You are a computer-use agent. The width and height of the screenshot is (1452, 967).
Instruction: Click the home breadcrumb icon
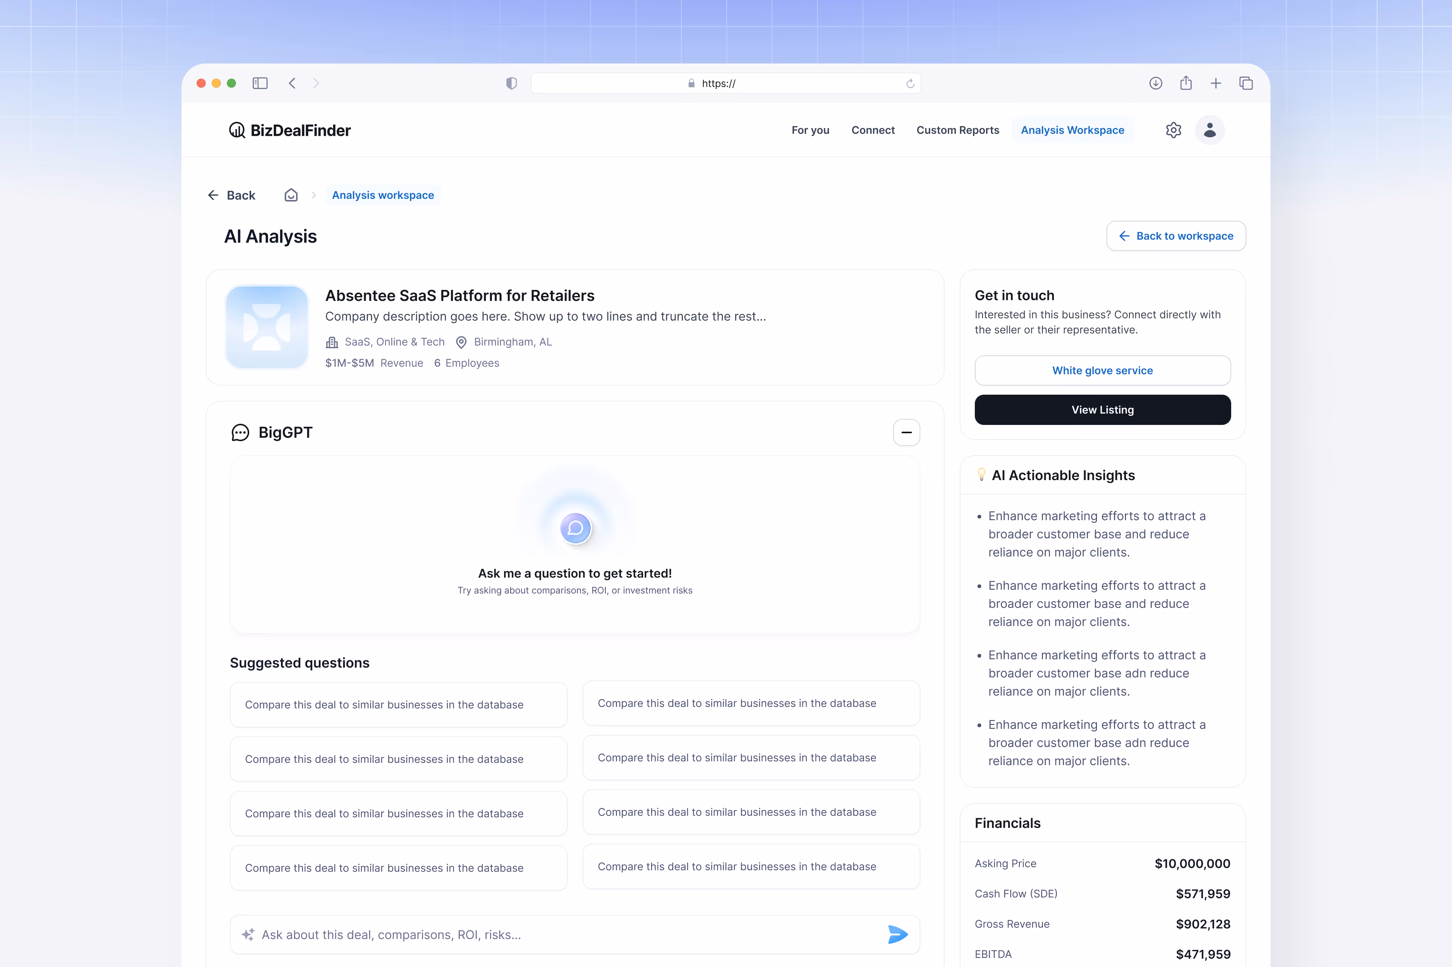[x=291, y=195]
